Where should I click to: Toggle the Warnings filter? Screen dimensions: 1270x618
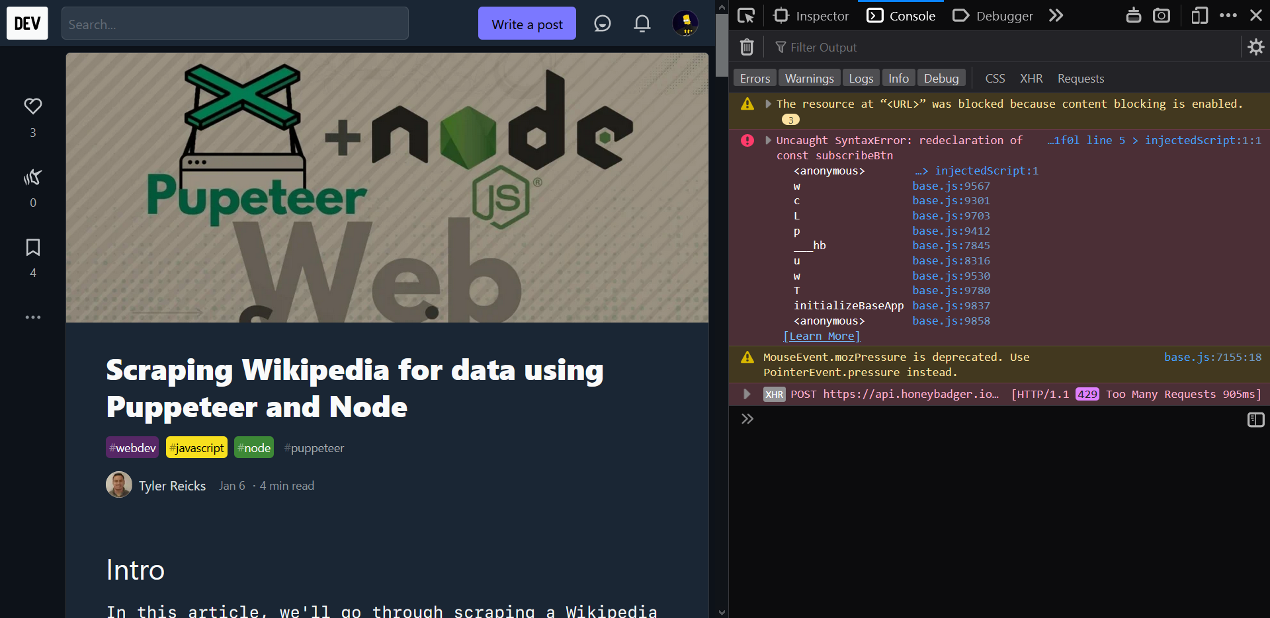(x=809, y=78)
